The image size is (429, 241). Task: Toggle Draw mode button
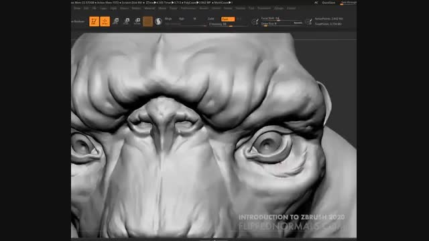[x=105, y=21]
